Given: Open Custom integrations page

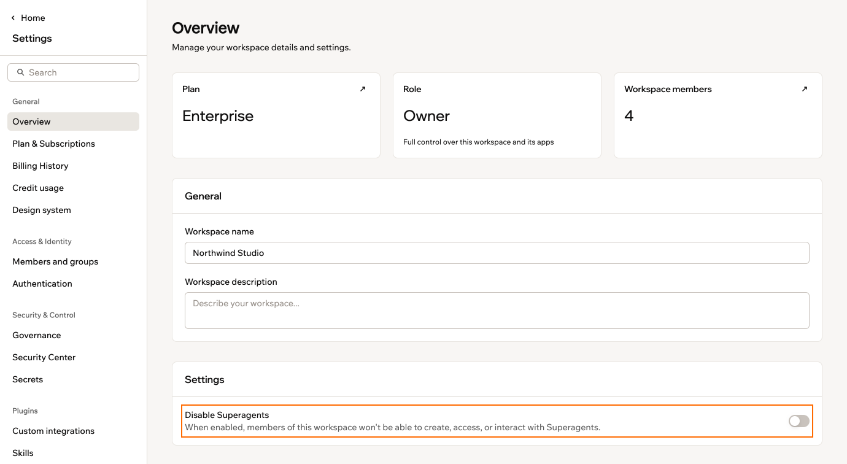Looking at the screenshot, I should pyautogui.click(x=73, y=431).
